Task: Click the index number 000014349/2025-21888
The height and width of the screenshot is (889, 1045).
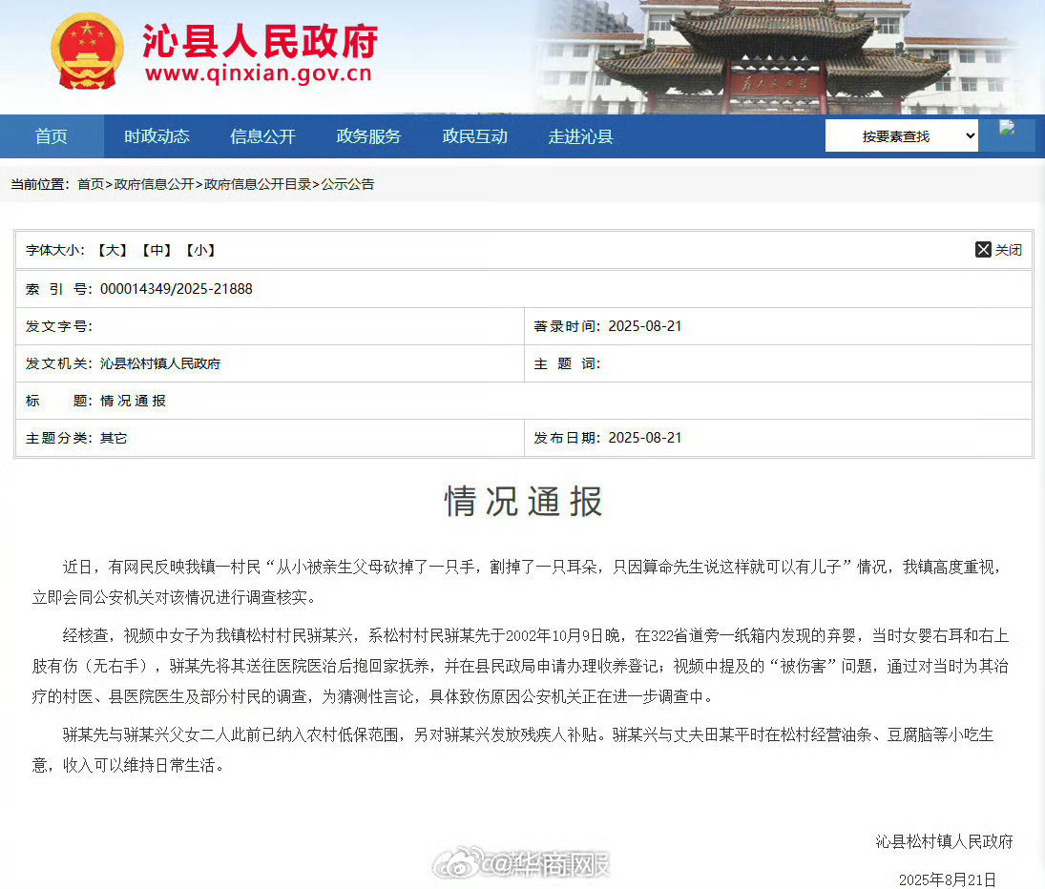Action: pyautogui.click(x=177, y=289)
